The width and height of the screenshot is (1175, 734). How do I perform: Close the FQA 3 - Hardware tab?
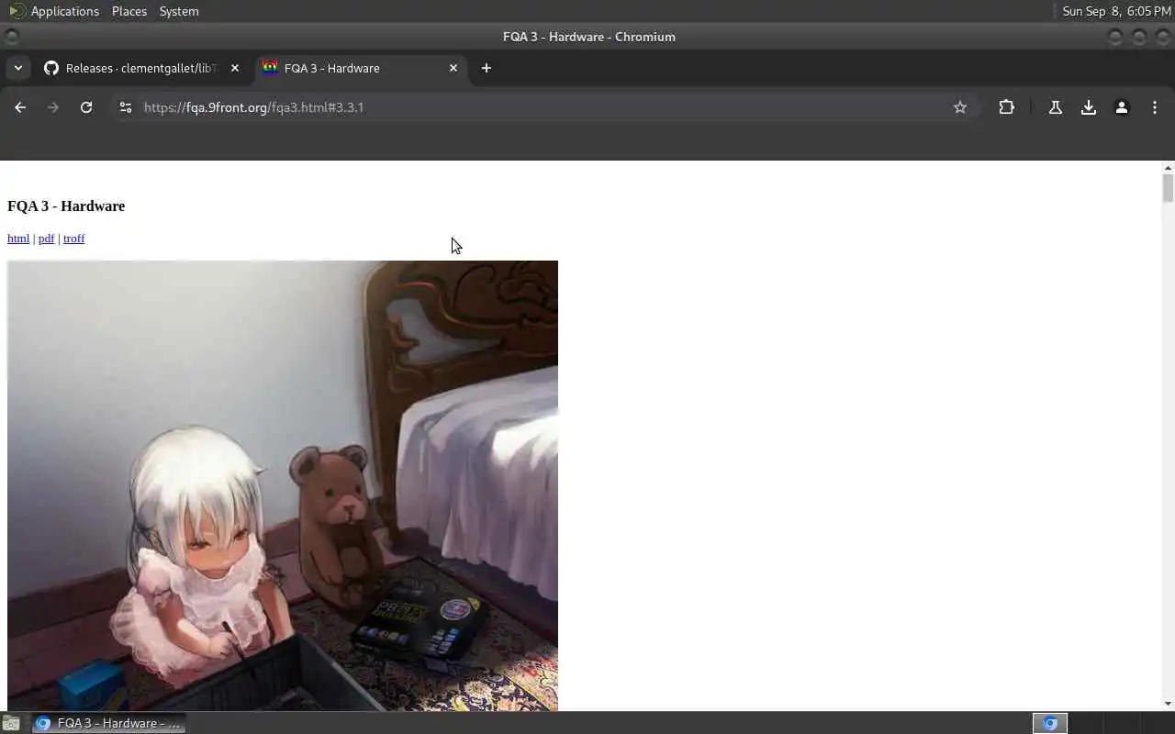[x=453, y=68]
